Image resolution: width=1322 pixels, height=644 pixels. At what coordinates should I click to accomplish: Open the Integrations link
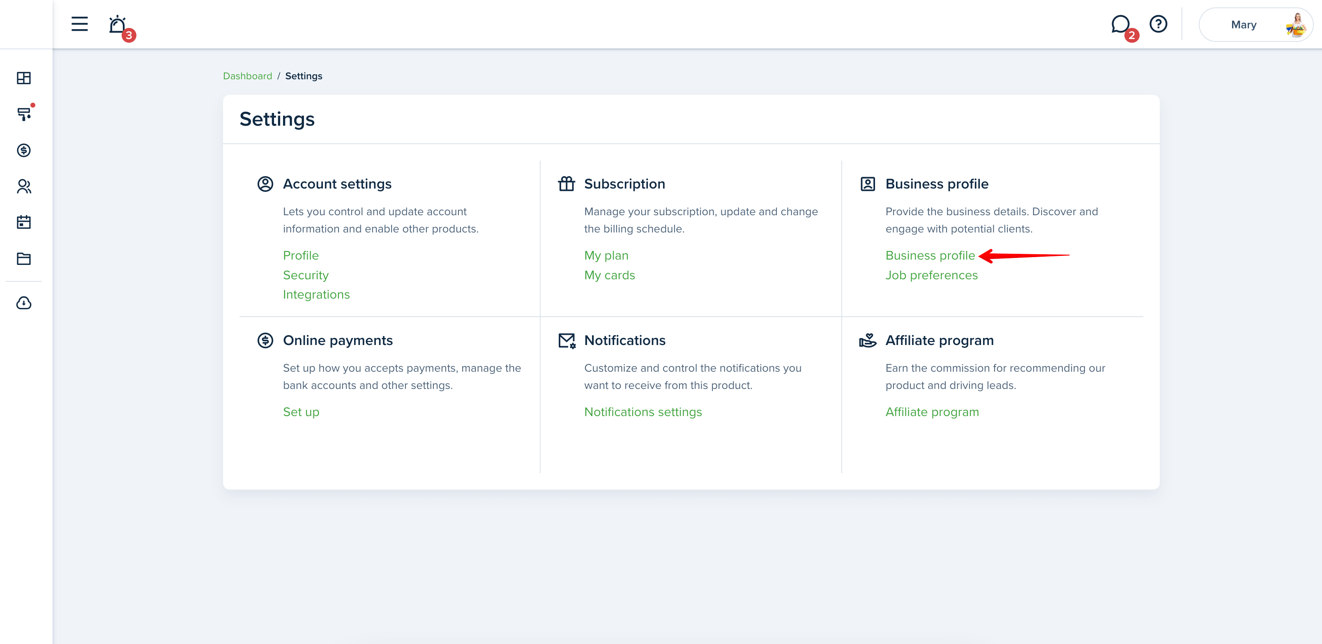(316, 294)
